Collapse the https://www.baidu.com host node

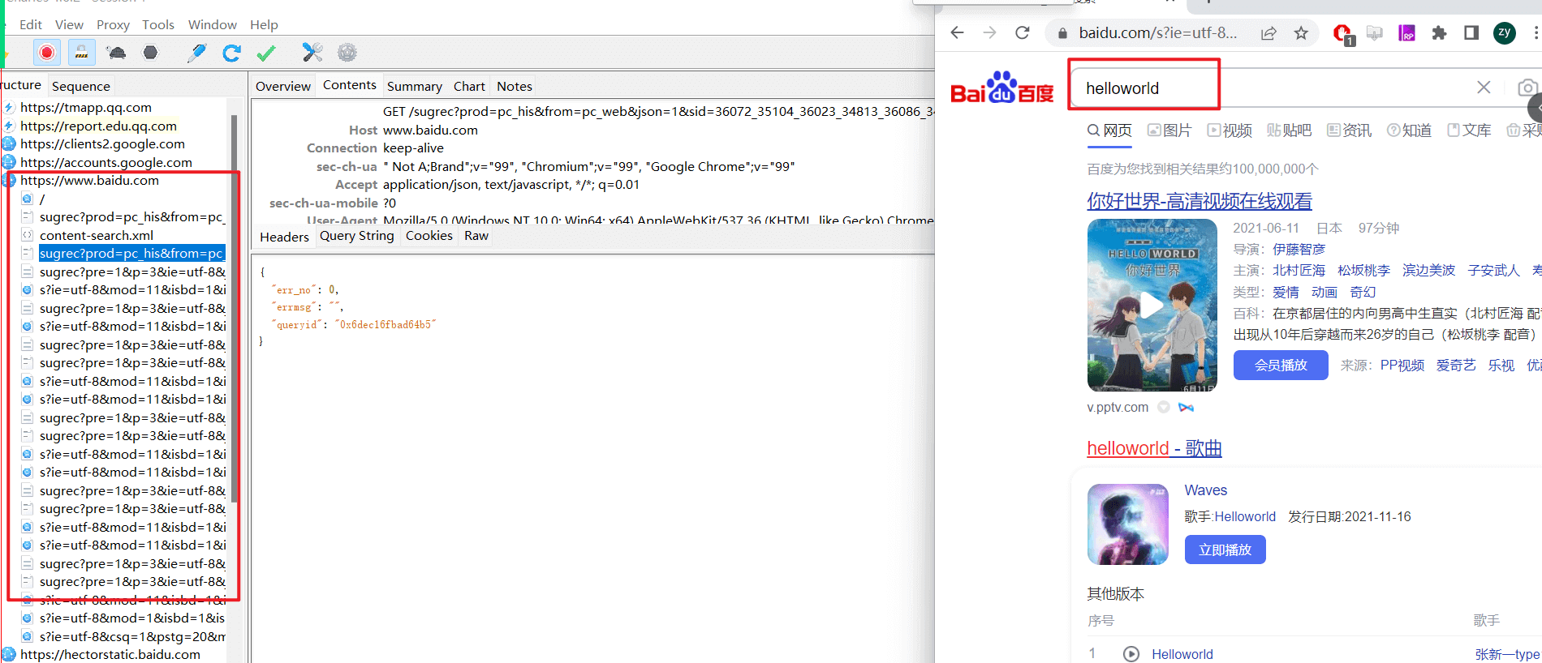pos(9,181)
